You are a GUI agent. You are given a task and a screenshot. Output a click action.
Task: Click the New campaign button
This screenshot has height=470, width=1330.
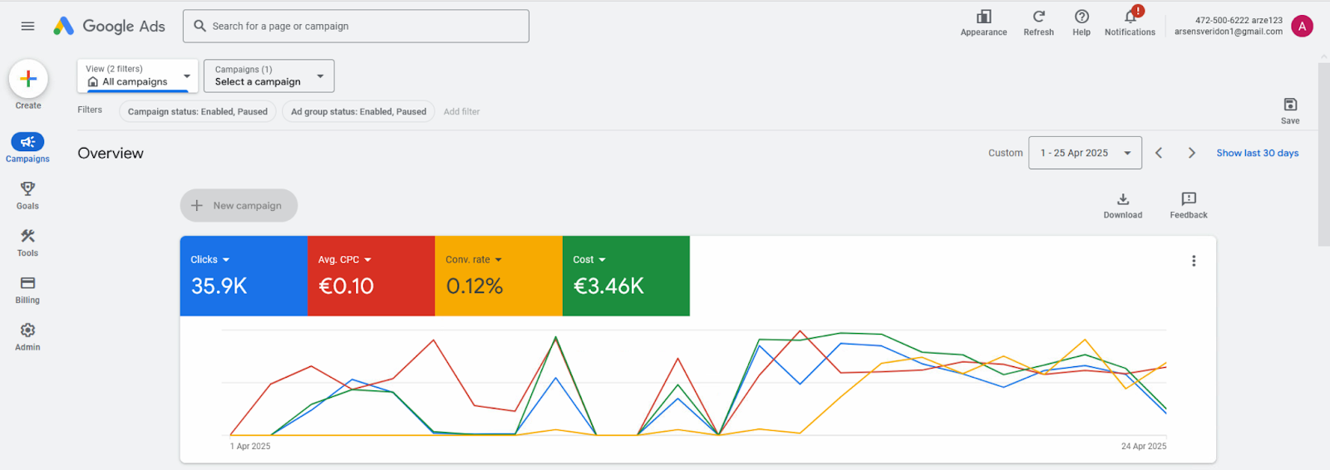(239, 206)
